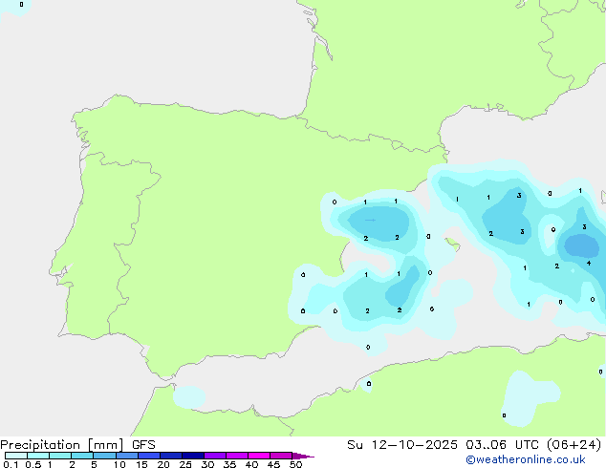This screenshot has height=468, width=606.
Task: Click the 'Su 12-10-2025 03..06 UTC (06+24)' timestamp
Action: 474,445
